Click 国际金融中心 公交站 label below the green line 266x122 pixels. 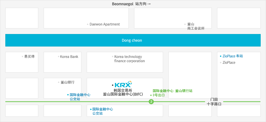[x=103, y=111]
